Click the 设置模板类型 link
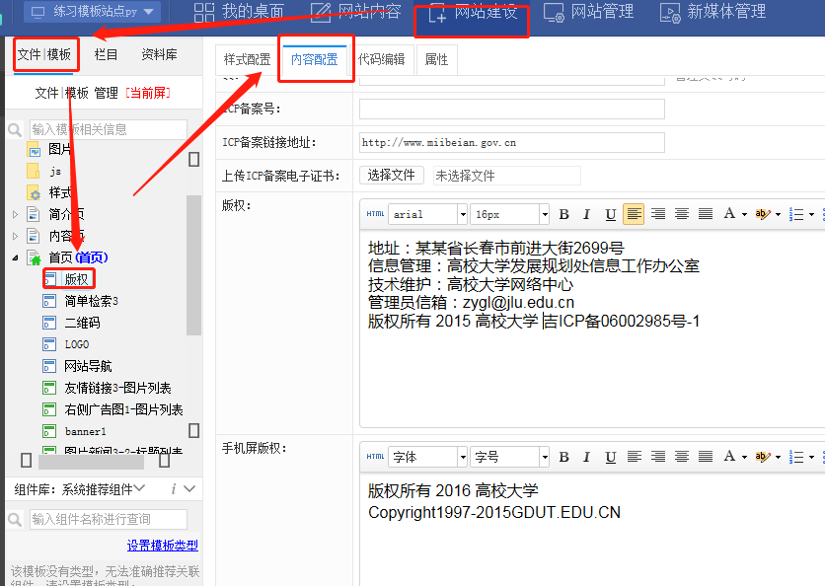Viewport: 825px width, 586px height. pos(162,546)
